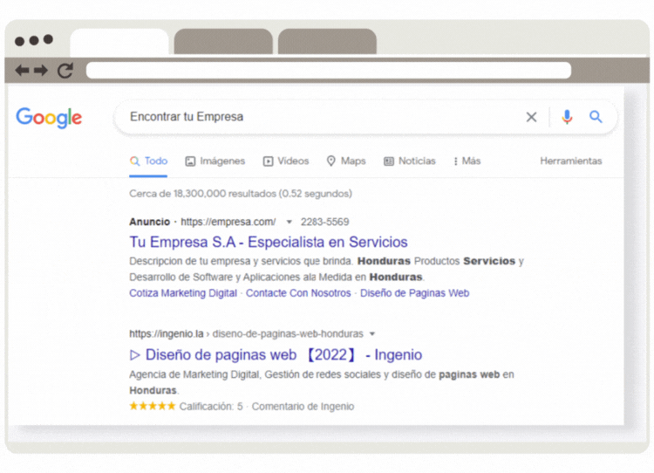
Task: Click the browser address bar
Action: (328, 70)
